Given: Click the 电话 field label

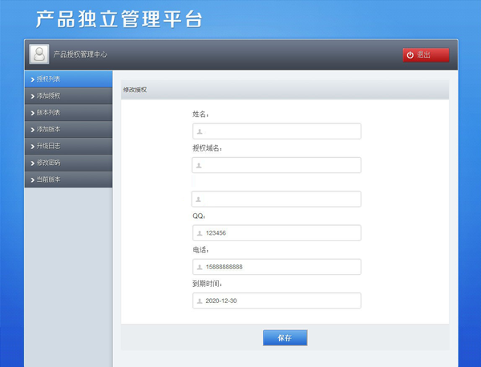Looking at the screenshot, I should [200, 250].
